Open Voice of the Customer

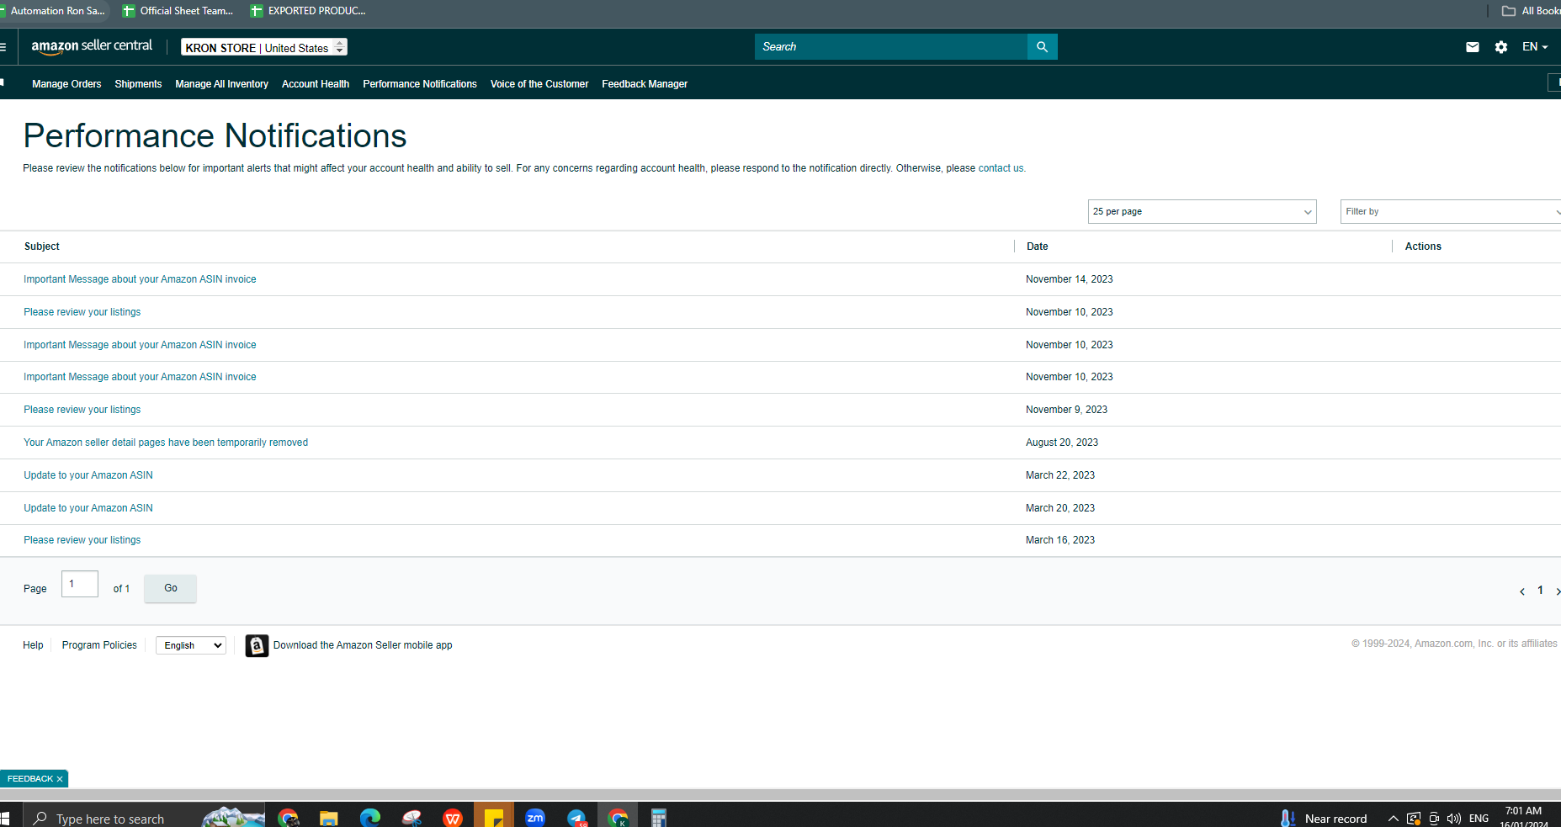[539, 84]
